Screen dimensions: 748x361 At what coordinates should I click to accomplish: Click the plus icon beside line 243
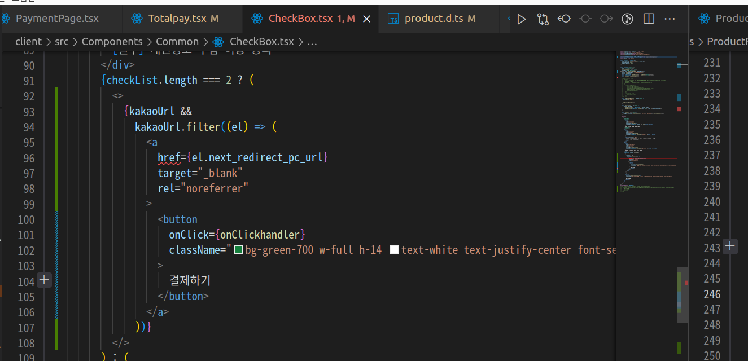pos(730,246)
